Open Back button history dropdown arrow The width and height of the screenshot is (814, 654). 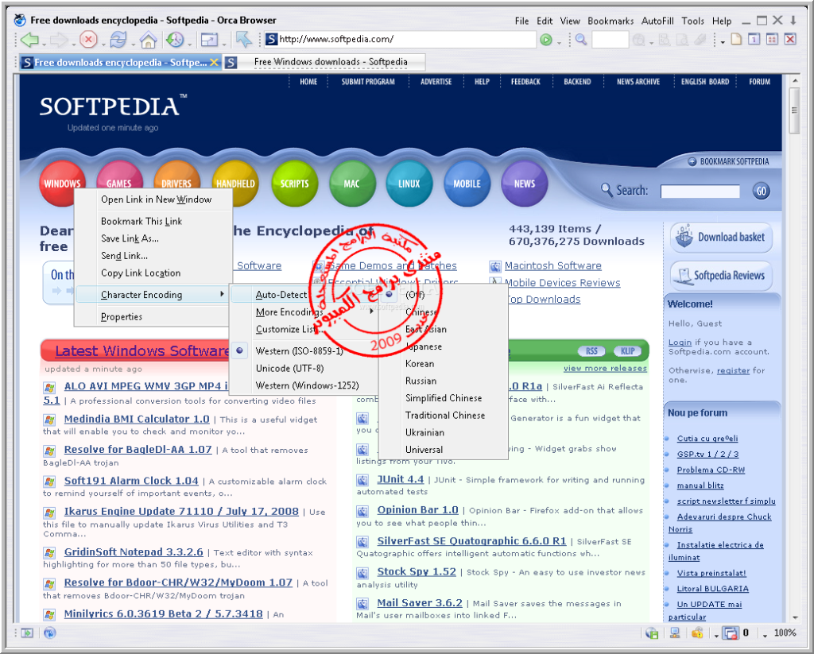(x=45, y=44)
